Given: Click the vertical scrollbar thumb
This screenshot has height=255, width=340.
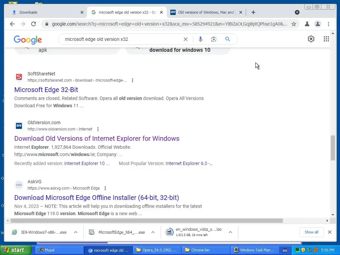Looking at the screenshot, I should tap(333, 148).
